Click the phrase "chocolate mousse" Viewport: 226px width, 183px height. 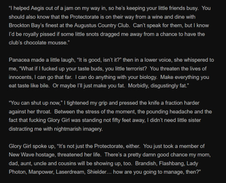pyautogui.click(x=45, y=42)
